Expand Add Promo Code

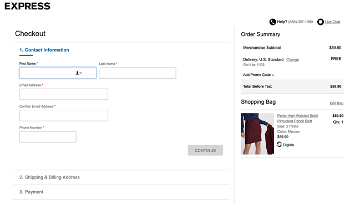[258, 75]
